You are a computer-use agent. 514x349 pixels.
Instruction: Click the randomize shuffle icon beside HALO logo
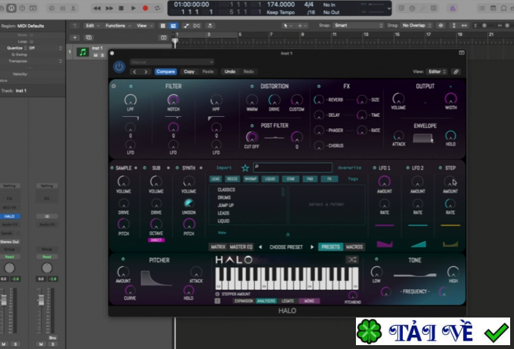[x=351, y=260]
